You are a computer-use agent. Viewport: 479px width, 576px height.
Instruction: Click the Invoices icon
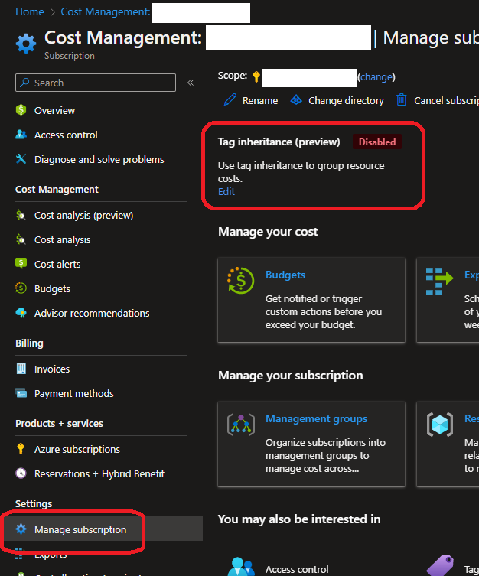click(21, 369)
